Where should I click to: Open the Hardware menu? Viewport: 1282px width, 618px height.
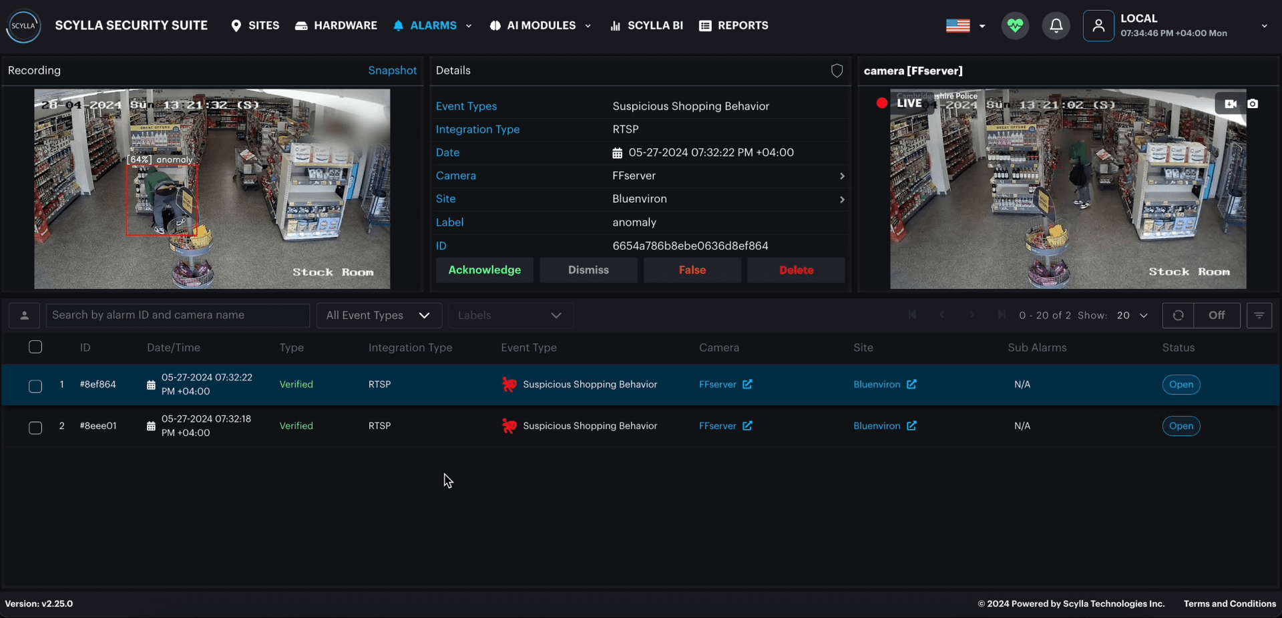[x=336, y=25]
